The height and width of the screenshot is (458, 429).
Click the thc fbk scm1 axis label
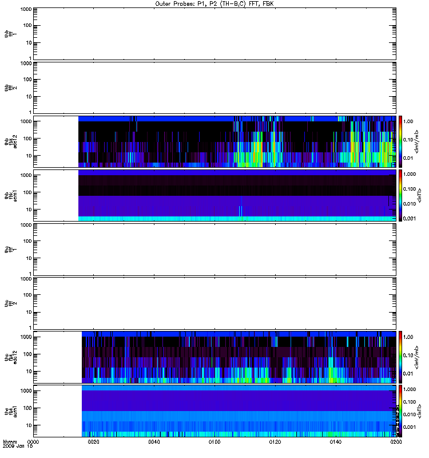(10, 411)
